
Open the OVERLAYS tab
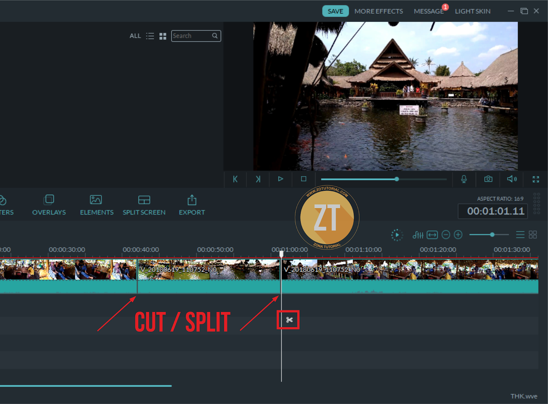pos(49,205)
